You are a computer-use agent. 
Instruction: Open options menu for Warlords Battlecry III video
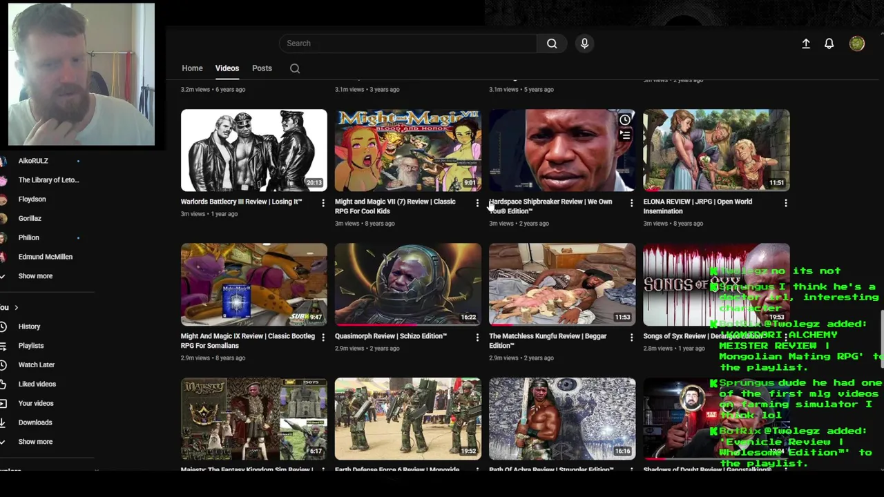click(323, 203)
